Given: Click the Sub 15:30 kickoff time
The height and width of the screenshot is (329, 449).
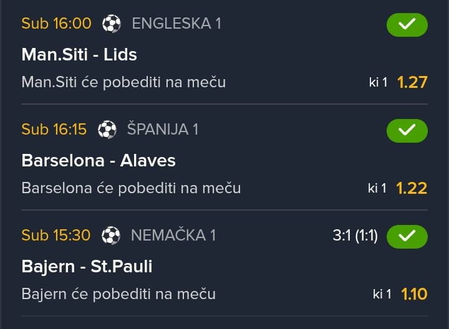Looking at the screenshot, I should point(56,236).
